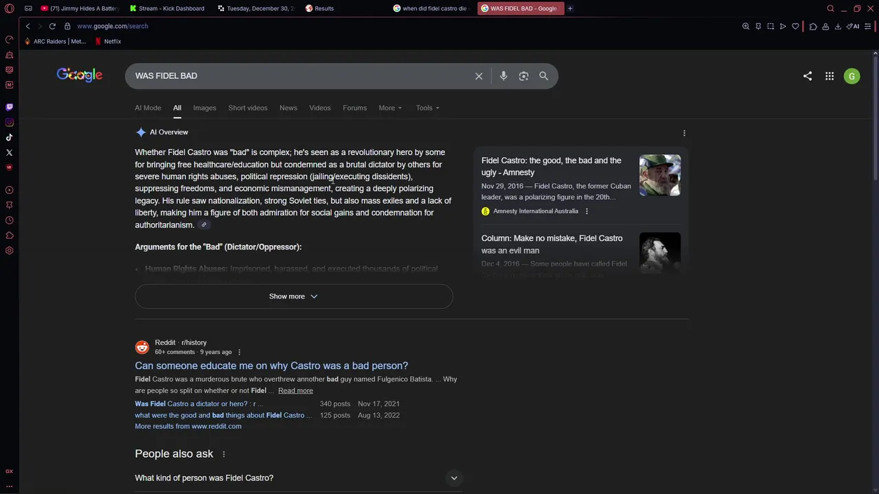Open the Twitch sidebar panel
The height and width of the screenshot is (494, 879).
[9, 107]
